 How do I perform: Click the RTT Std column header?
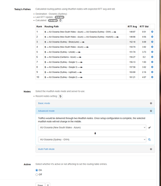(x=144, y=26)
